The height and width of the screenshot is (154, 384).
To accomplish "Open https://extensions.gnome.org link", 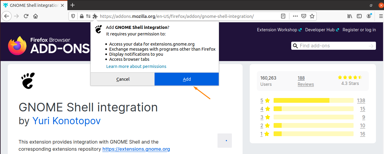I will click(136, 149).
